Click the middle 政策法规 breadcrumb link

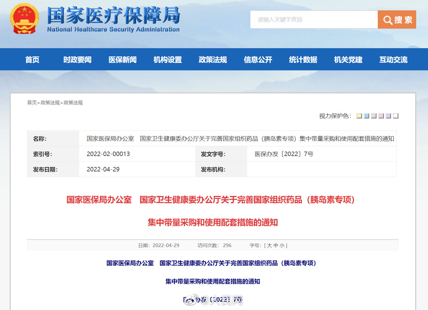coord(50,103)
